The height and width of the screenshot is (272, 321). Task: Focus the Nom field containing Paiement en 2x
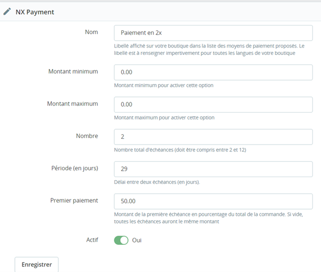point(213,33)
